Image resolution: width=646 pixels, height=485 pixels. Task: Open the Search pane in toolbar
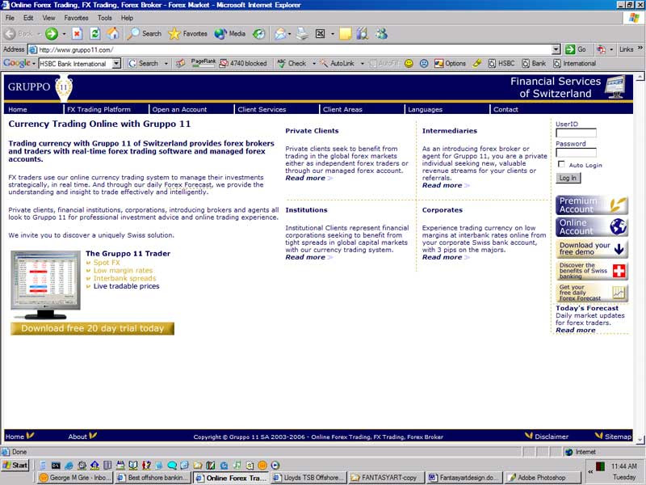[x=145, y=34]
